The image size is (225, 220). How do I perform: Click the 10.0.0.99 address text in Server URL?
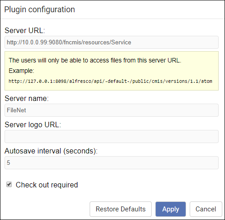(35, 43)
